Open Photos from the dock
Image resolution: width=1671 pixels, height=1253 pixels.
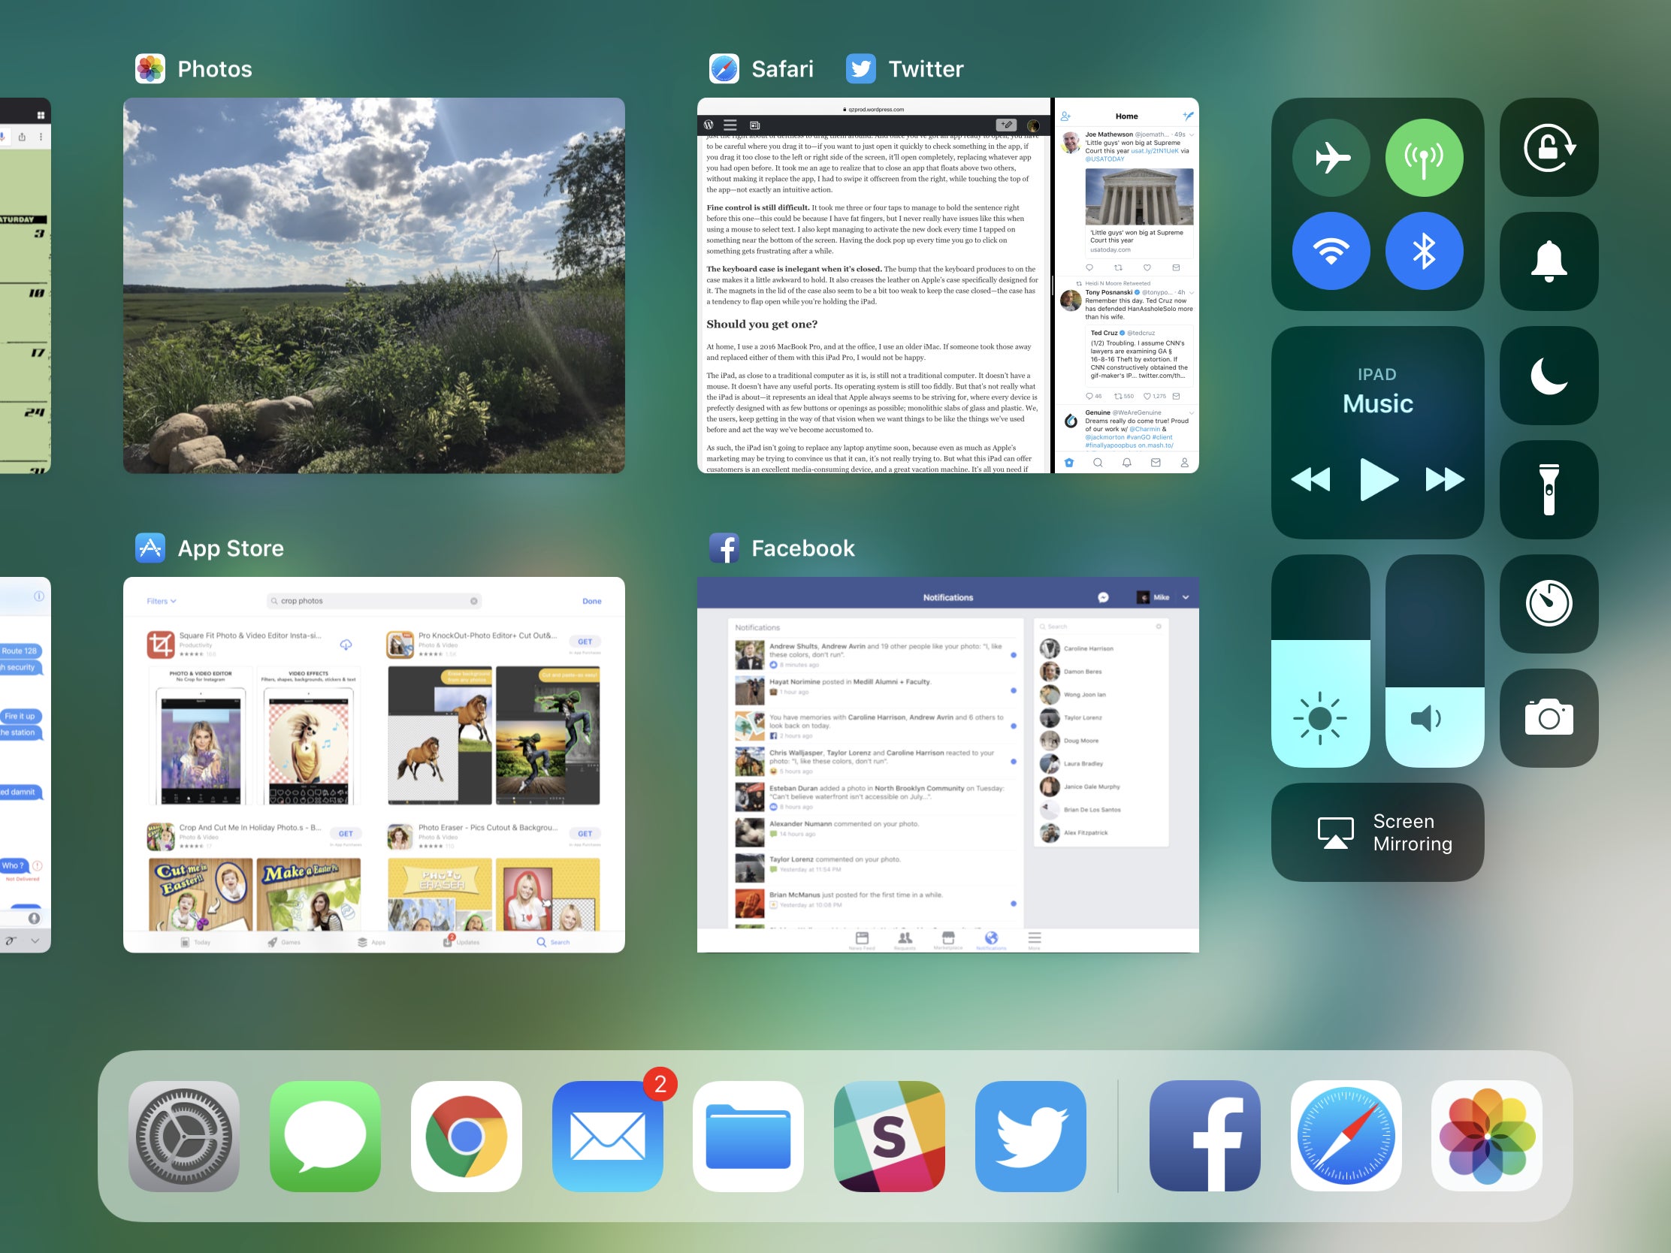(1487, 1136)
